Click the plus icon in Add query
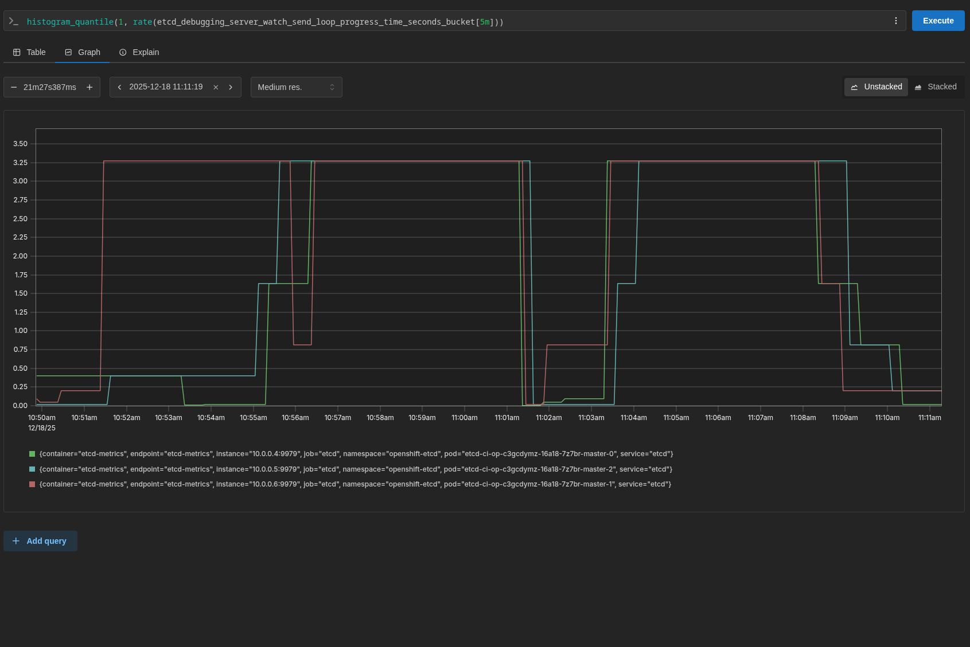 pos(16,541)
